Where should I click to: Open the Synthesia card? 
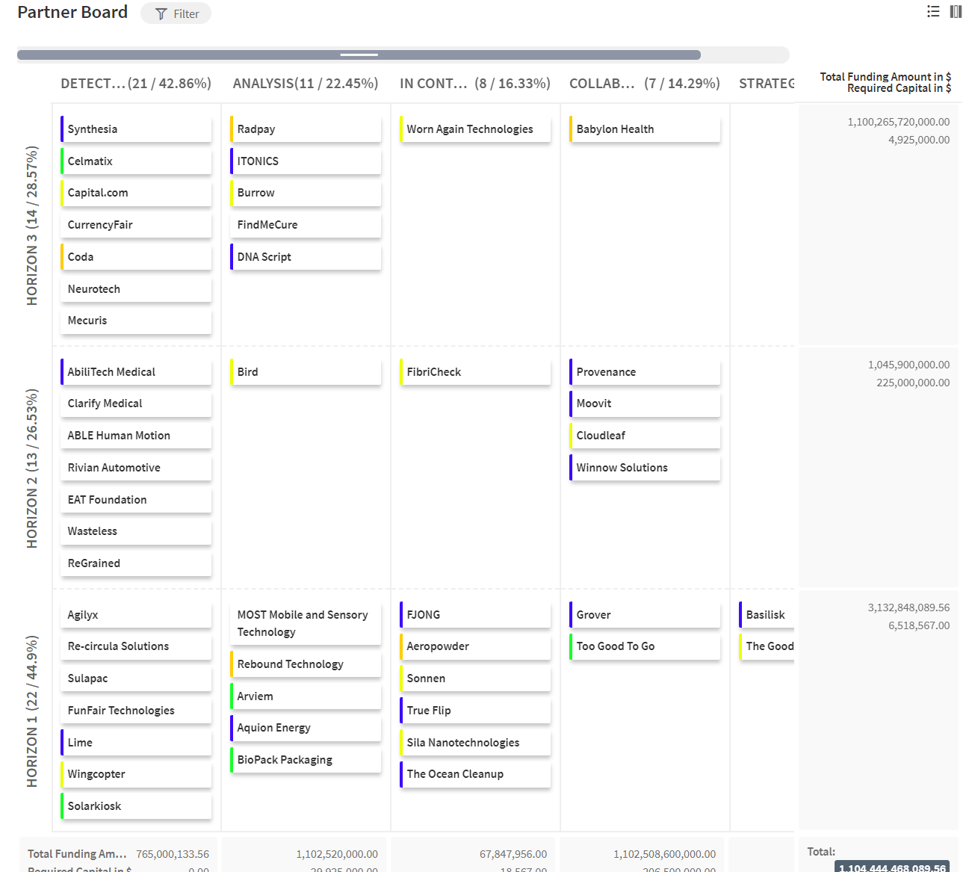coord(136,129)
